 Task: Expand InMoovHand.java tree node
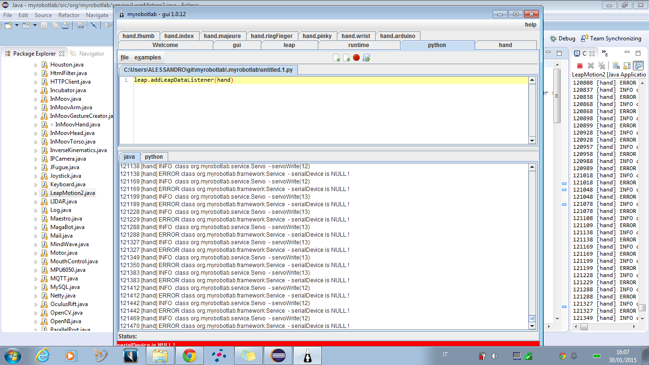click(x=36, y=125)
